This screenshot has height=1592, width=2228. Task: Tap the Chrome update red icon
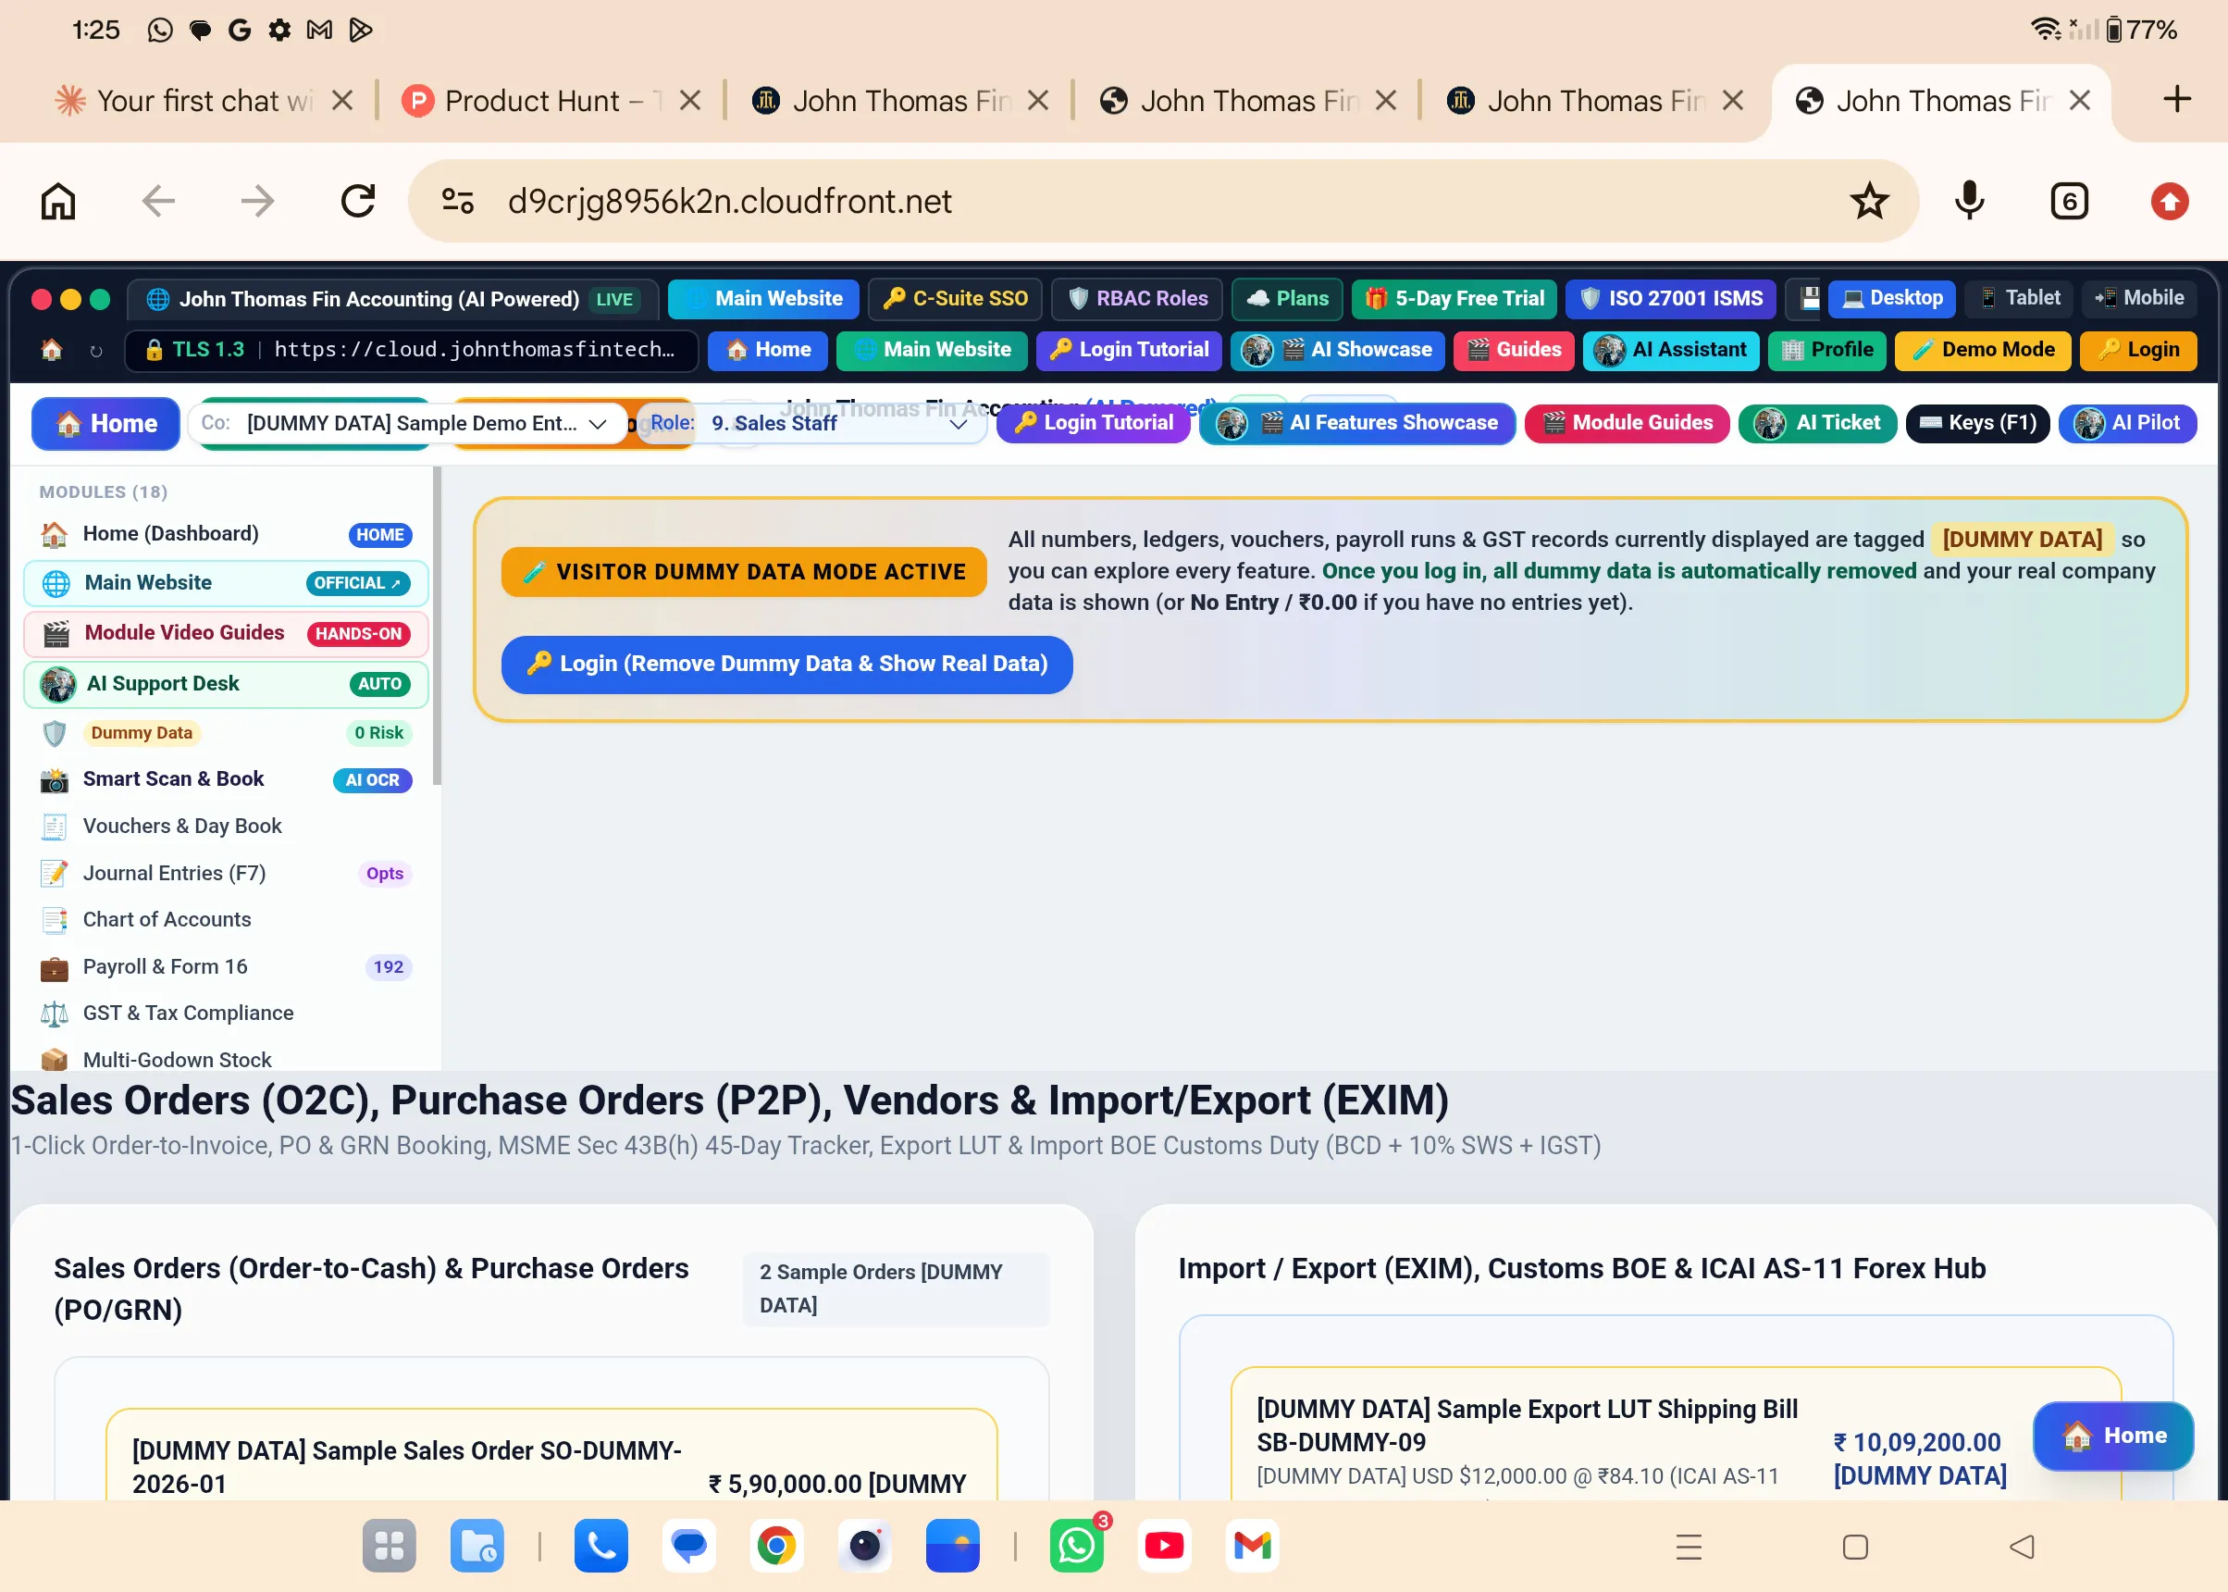[2169, 201]
